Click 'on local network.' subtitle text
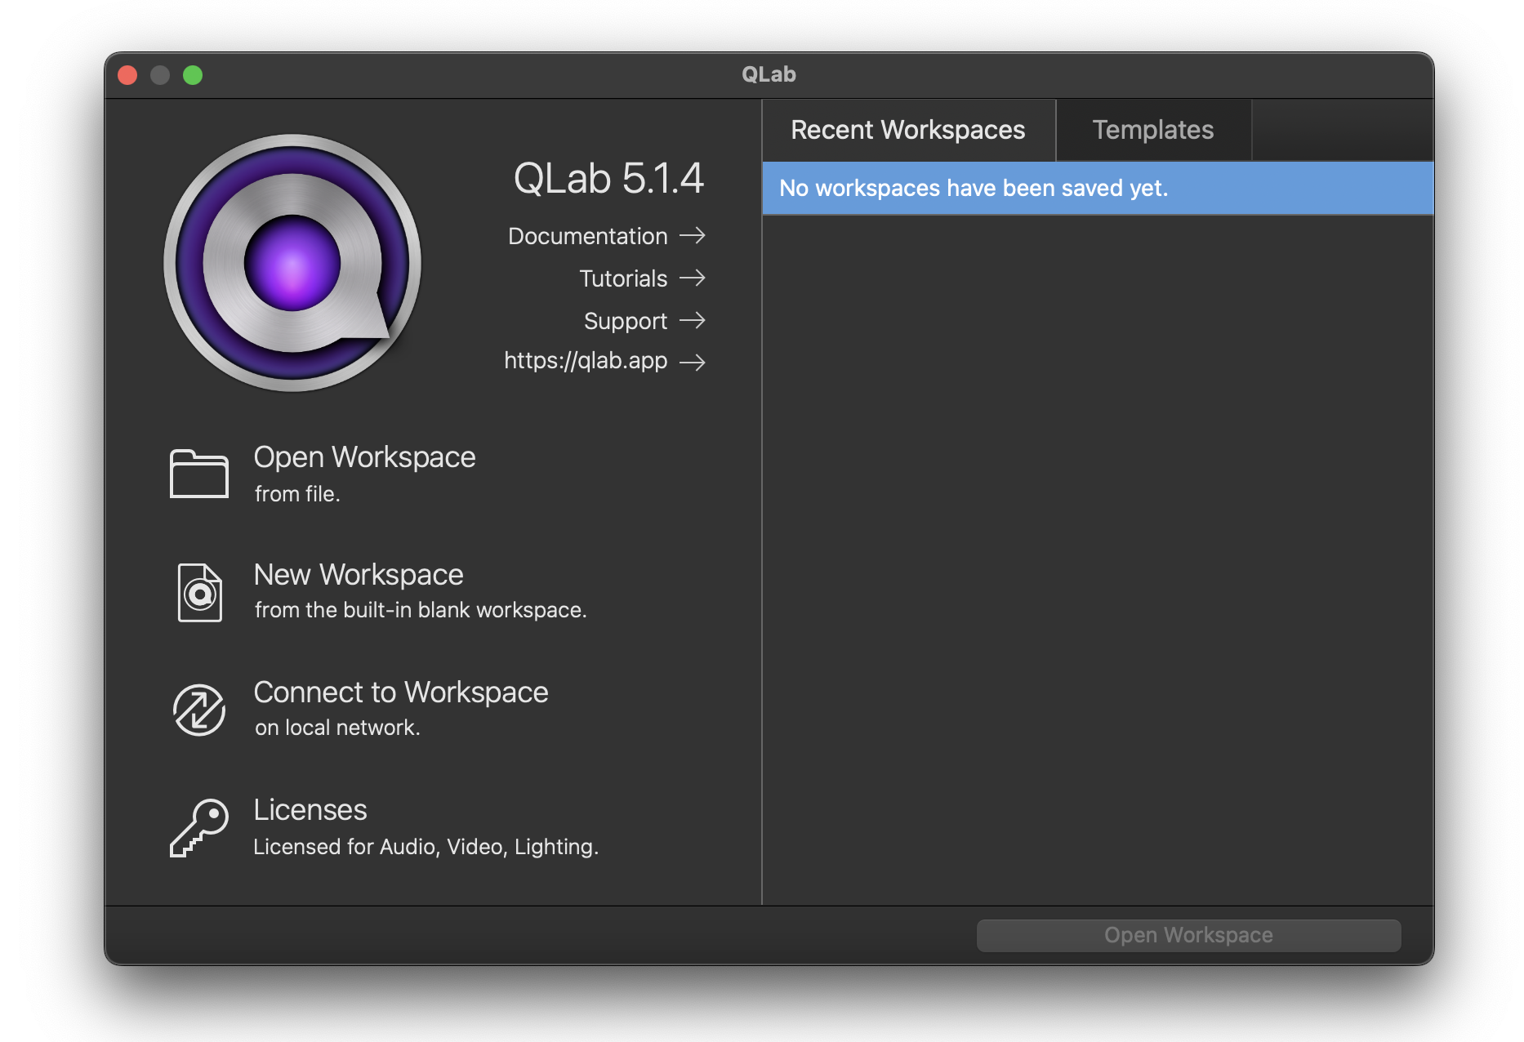Viewport: 1524px width, 1042px height. click(x=337, y=728)
